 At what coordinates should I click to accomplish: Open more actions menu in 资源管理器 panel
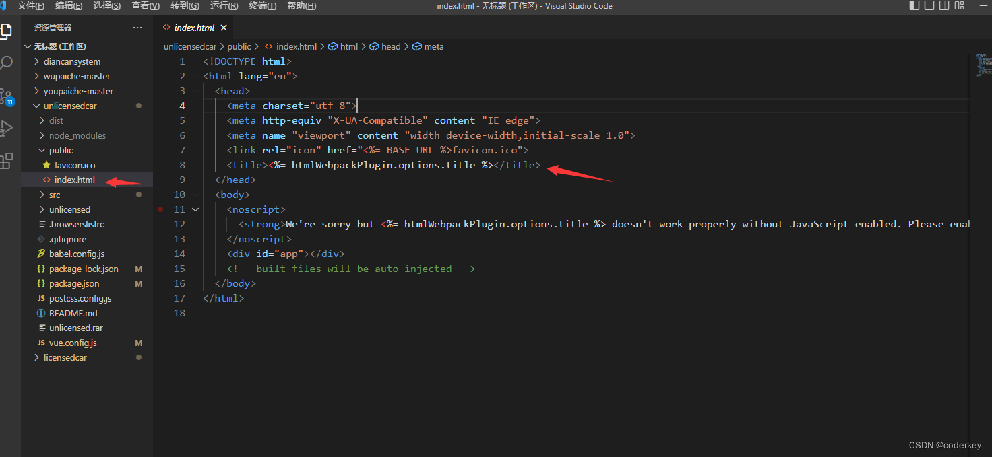[x=137, y=28]
